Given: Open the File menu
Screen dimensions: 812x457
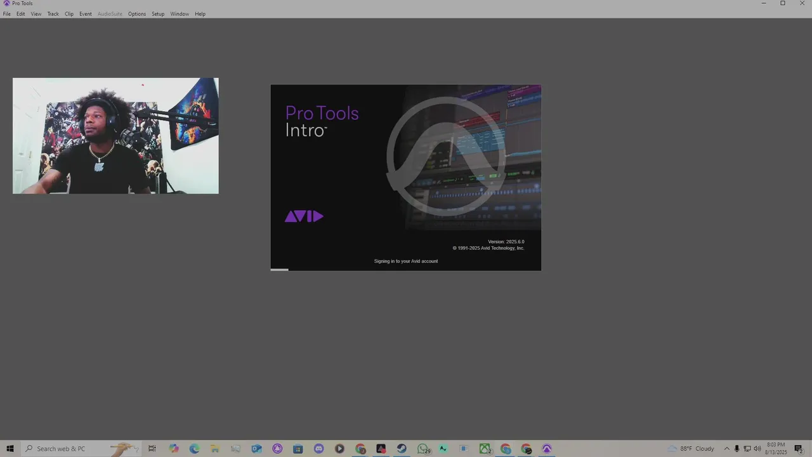Looking at the screenshot, I should (6, 14).
